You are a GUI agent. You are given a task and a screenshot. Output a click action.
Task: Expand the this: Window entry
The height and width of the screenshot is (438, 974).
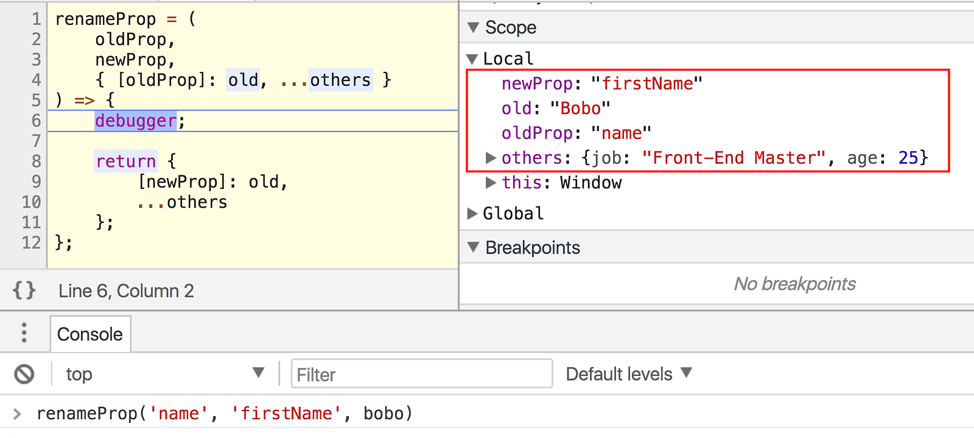pos(491,183)
